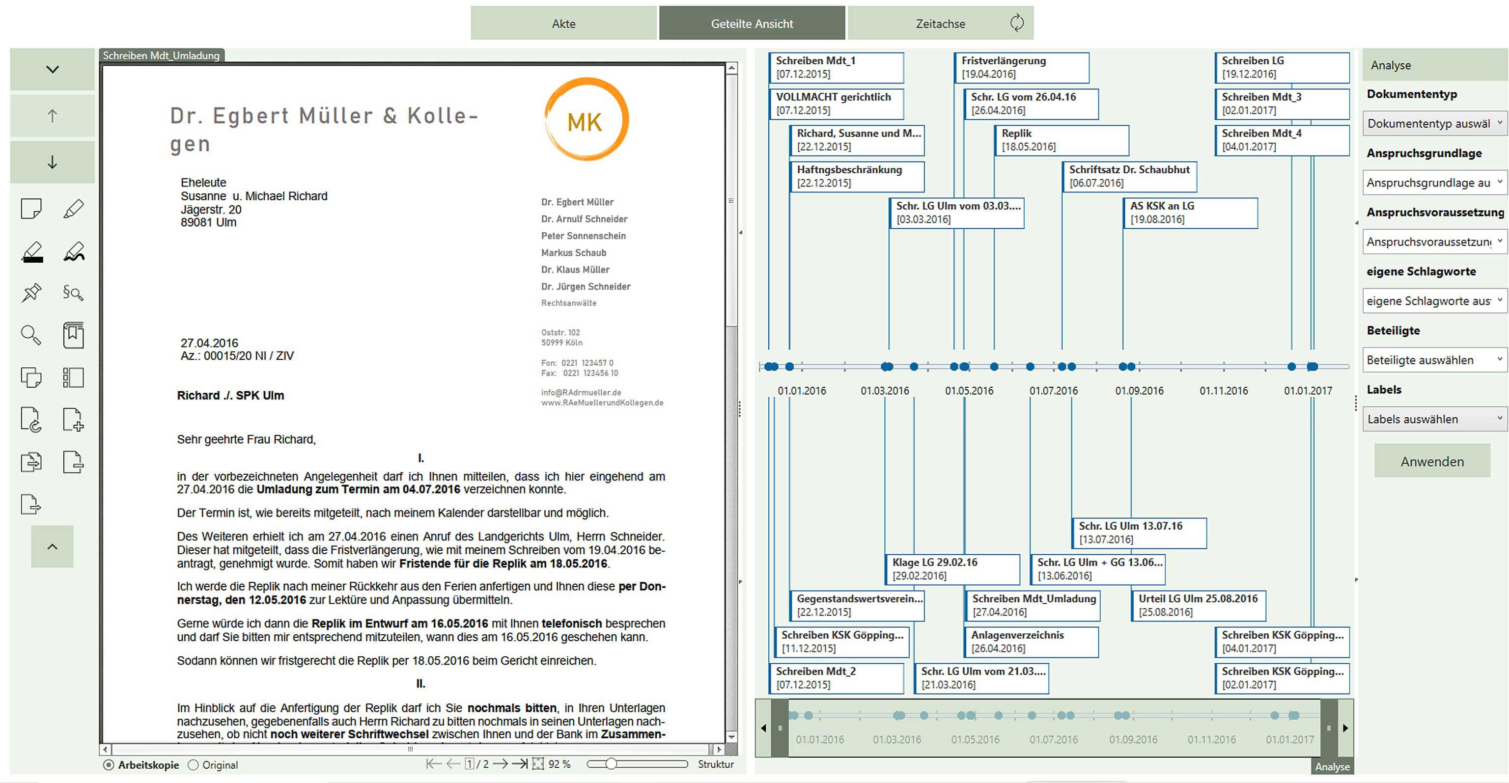Open the VOLLMACHT gerichtlich entry
This screenshot has height=783, width=1509.
point(836,104)
